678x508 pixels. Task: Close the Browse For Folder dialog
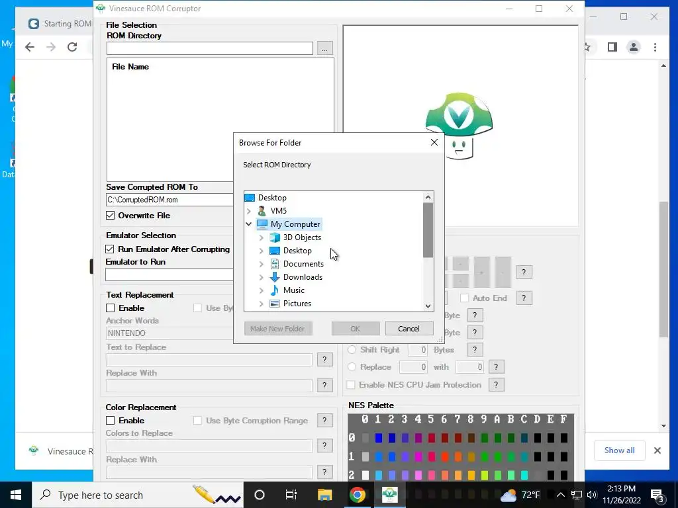point(434,143)
